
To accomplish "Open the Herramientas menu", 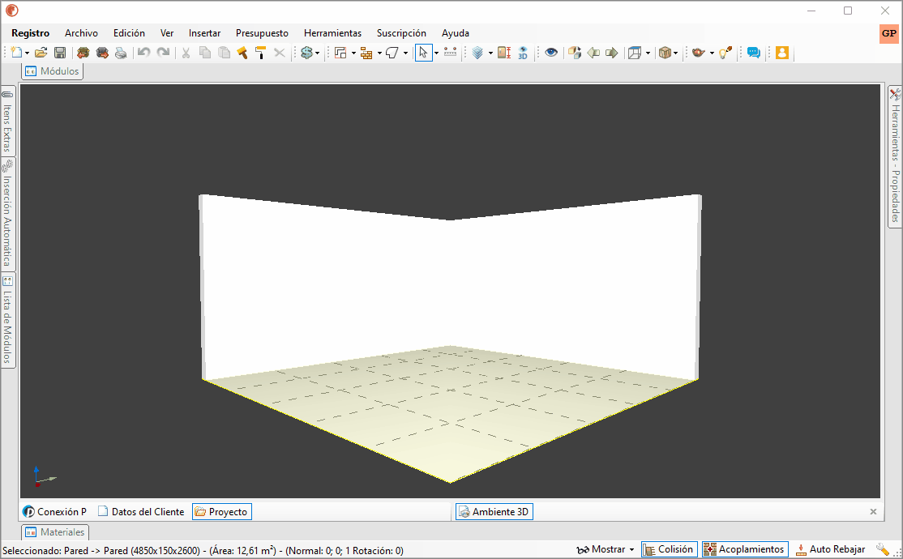I will [333, 33].
